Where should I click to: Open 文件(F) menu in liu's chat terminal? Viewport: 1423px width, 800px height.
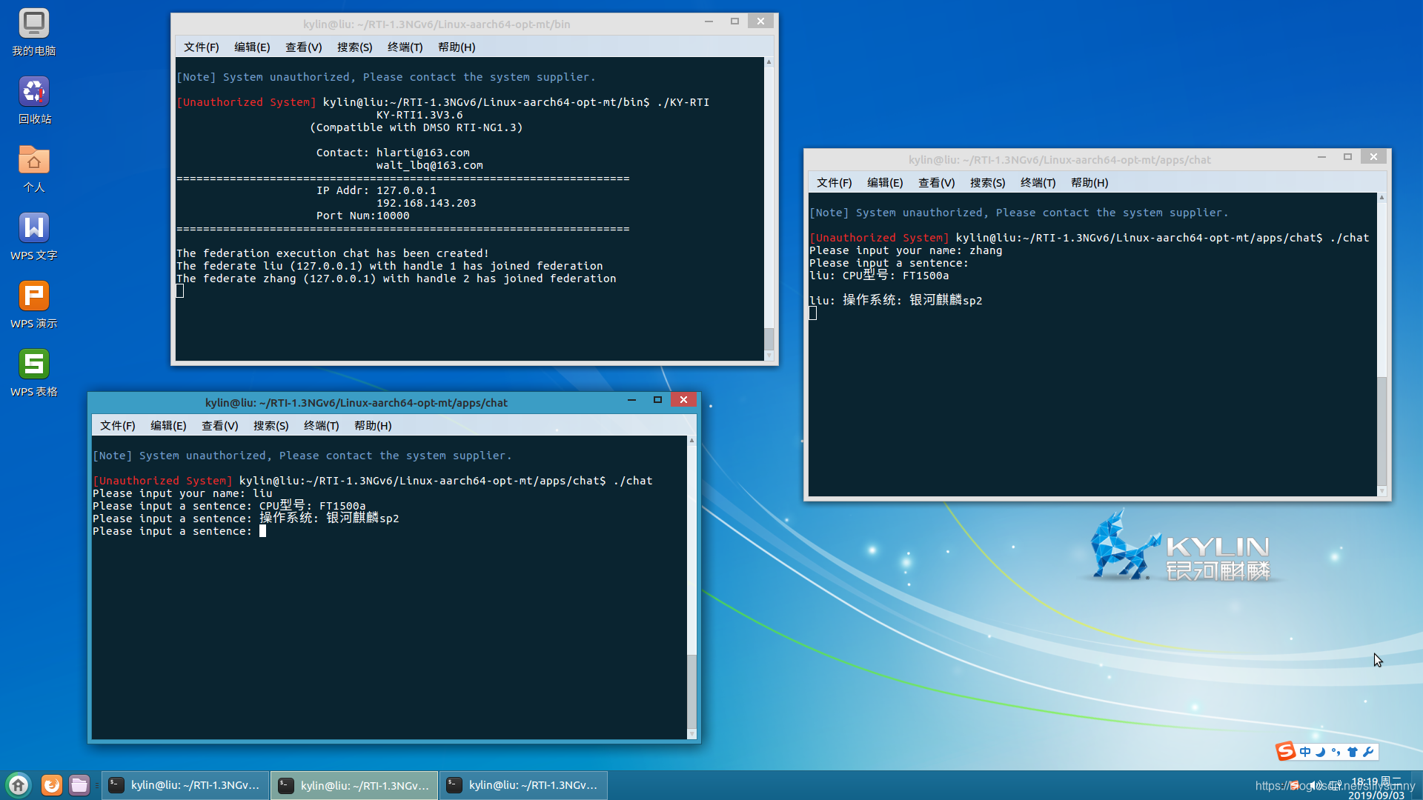point(118,426)
